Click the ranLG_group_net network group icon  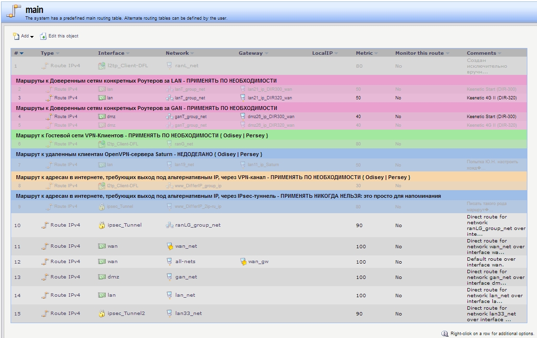pos(169,225)
